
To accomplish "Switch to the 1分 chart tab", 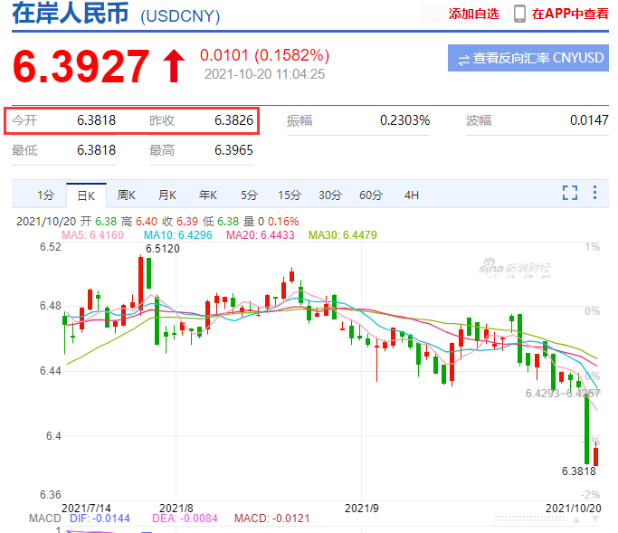I will click(45, 195).
